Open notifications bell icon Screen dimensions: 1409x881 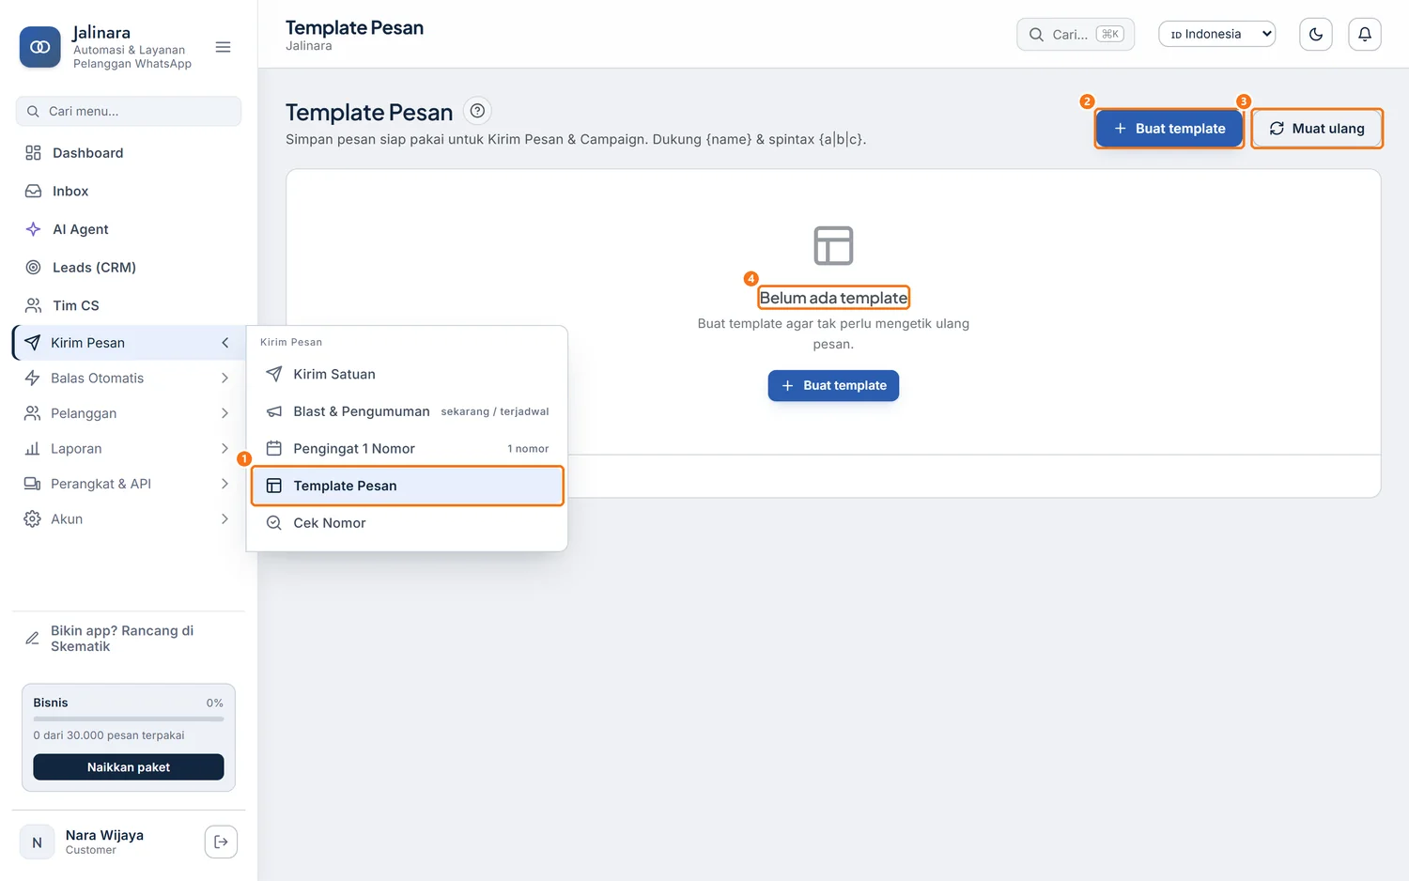1364,35
